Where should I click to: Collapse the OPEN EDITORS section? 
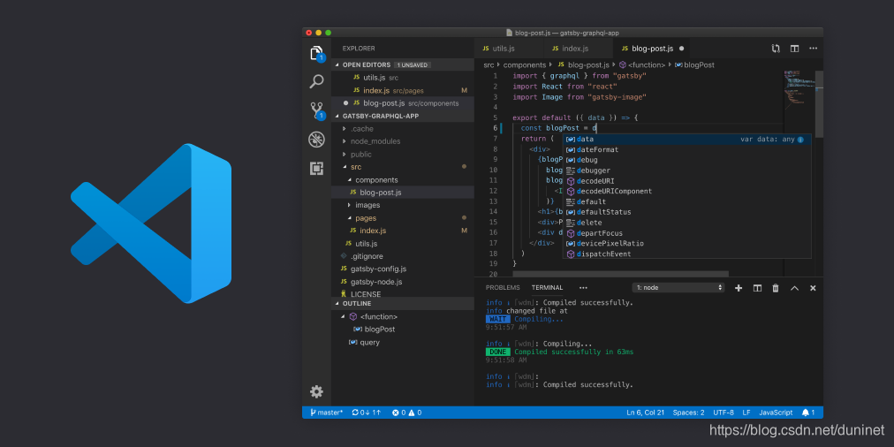coord(403,65)
